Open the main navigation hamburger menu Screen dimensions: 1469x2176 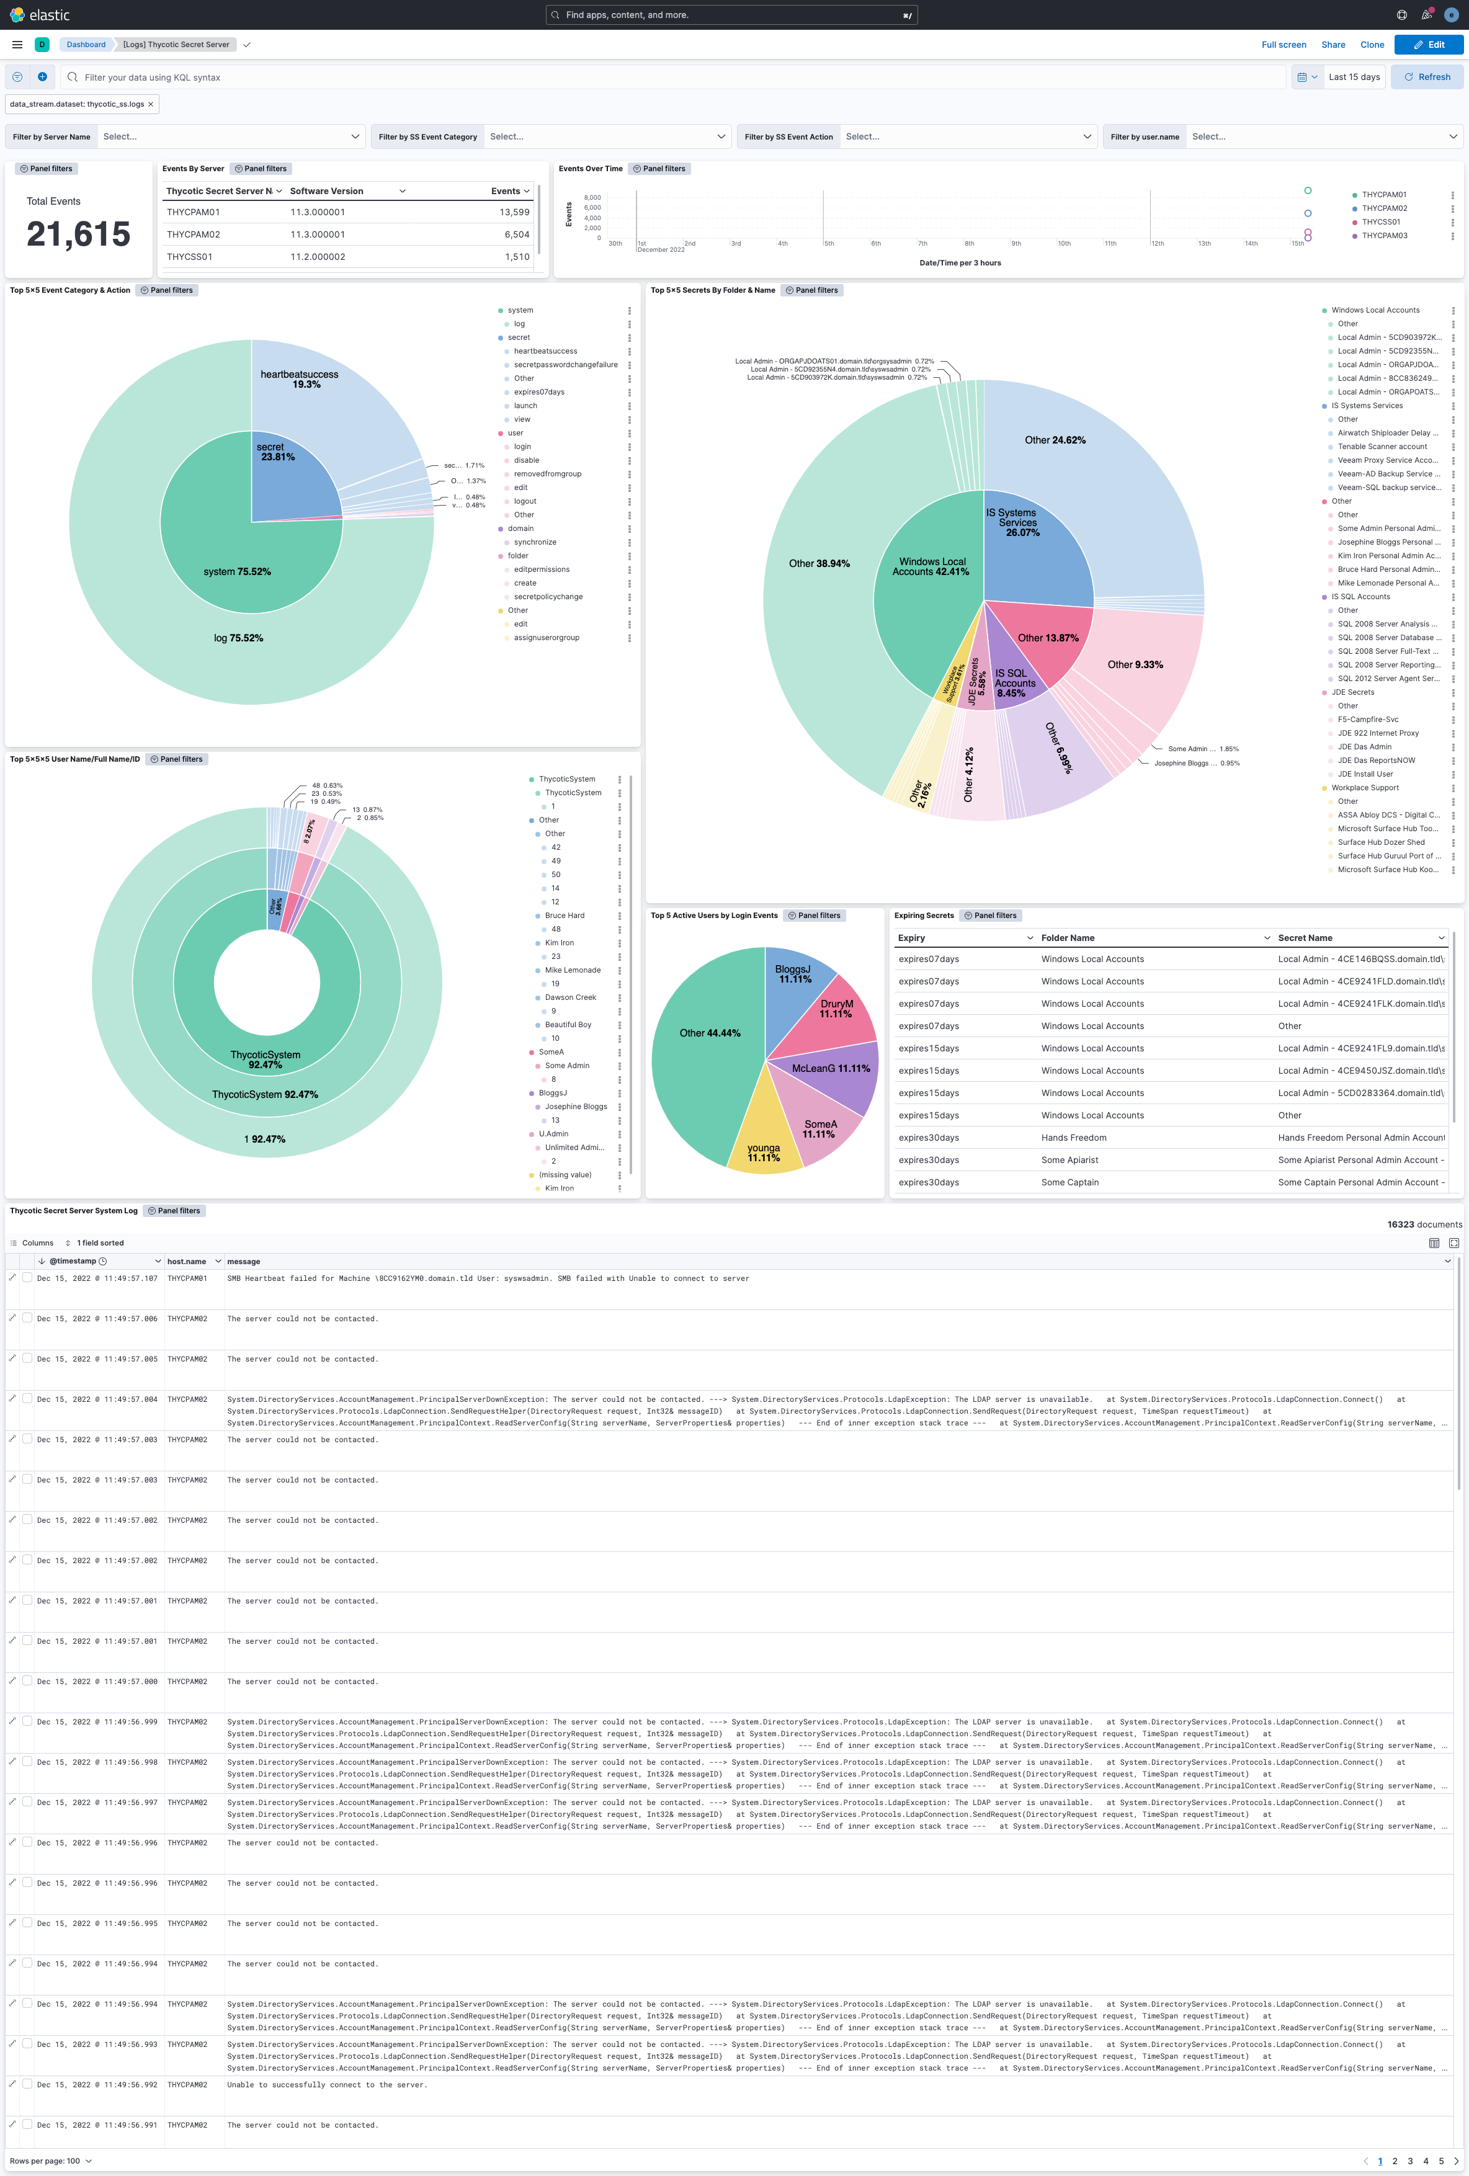coord(17,44)
